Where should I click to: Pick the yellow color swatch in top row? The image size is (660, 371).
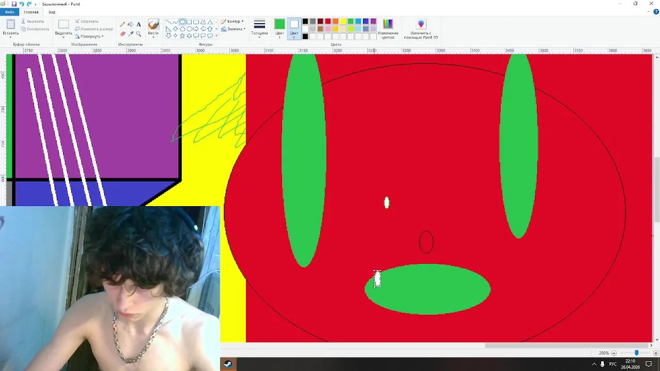point(343,22)
